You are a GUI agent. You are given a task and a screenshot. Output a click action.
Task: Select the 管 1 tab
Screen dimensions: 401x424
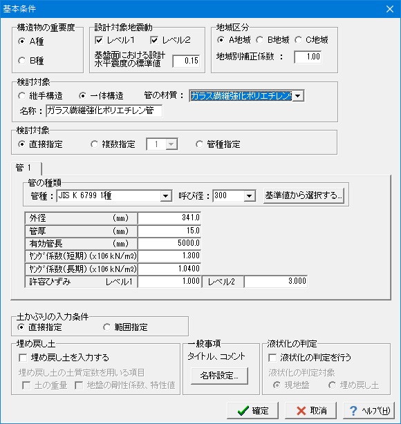(24, 168)
